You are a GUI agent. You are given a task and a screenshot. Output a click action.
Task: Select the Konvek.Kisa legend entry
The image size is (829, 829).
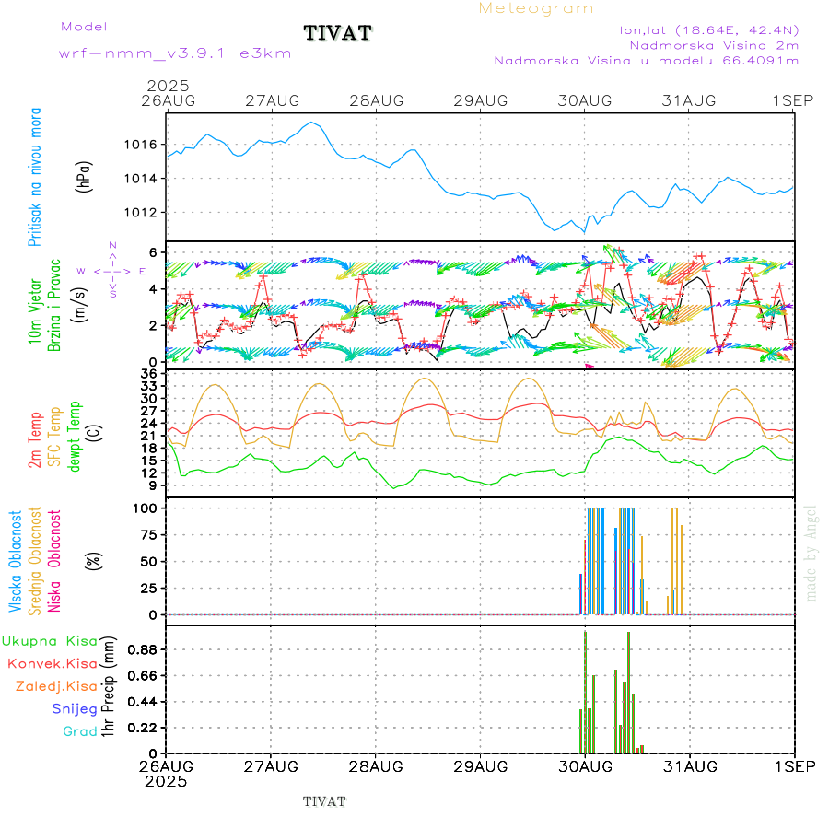(x=52, y=663)
